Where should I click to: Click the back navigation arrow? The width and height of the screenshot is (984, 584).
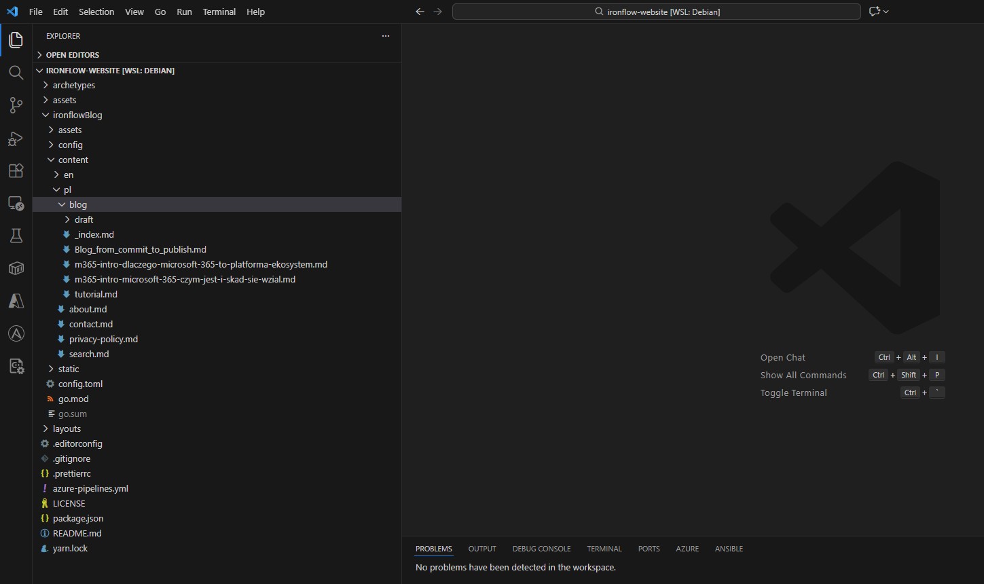420,12
